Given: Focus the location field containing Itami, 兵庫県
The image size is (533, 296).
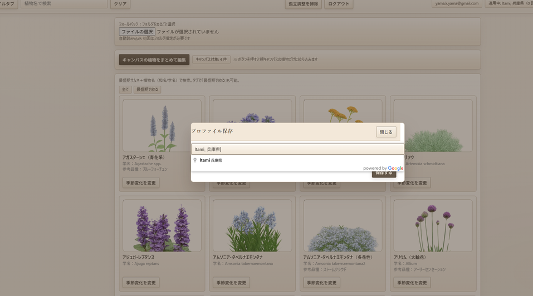Looking at the screenshot, I should point(297,149).
